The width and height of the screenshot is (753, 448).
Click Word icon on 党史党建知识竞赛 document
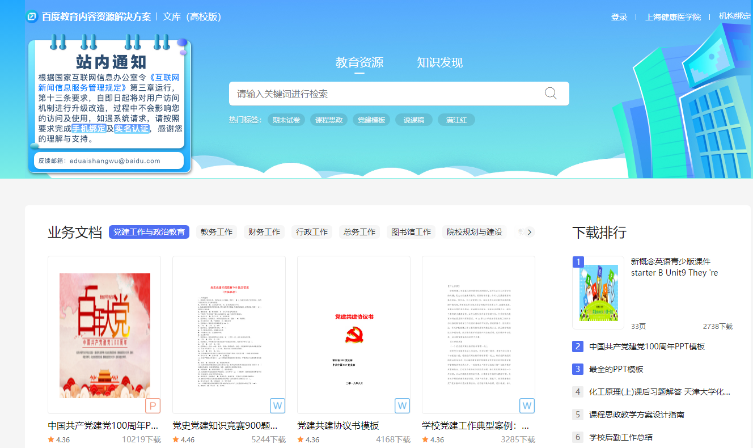click(x=277, y=405)
